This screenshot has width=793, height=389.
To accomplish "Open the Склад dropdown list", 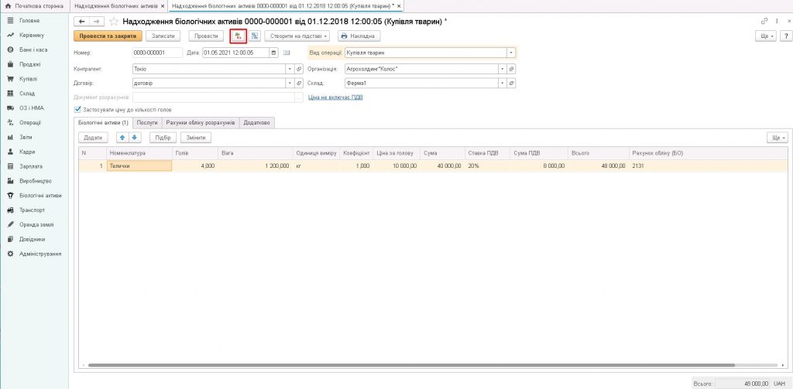I will point(503,83).
